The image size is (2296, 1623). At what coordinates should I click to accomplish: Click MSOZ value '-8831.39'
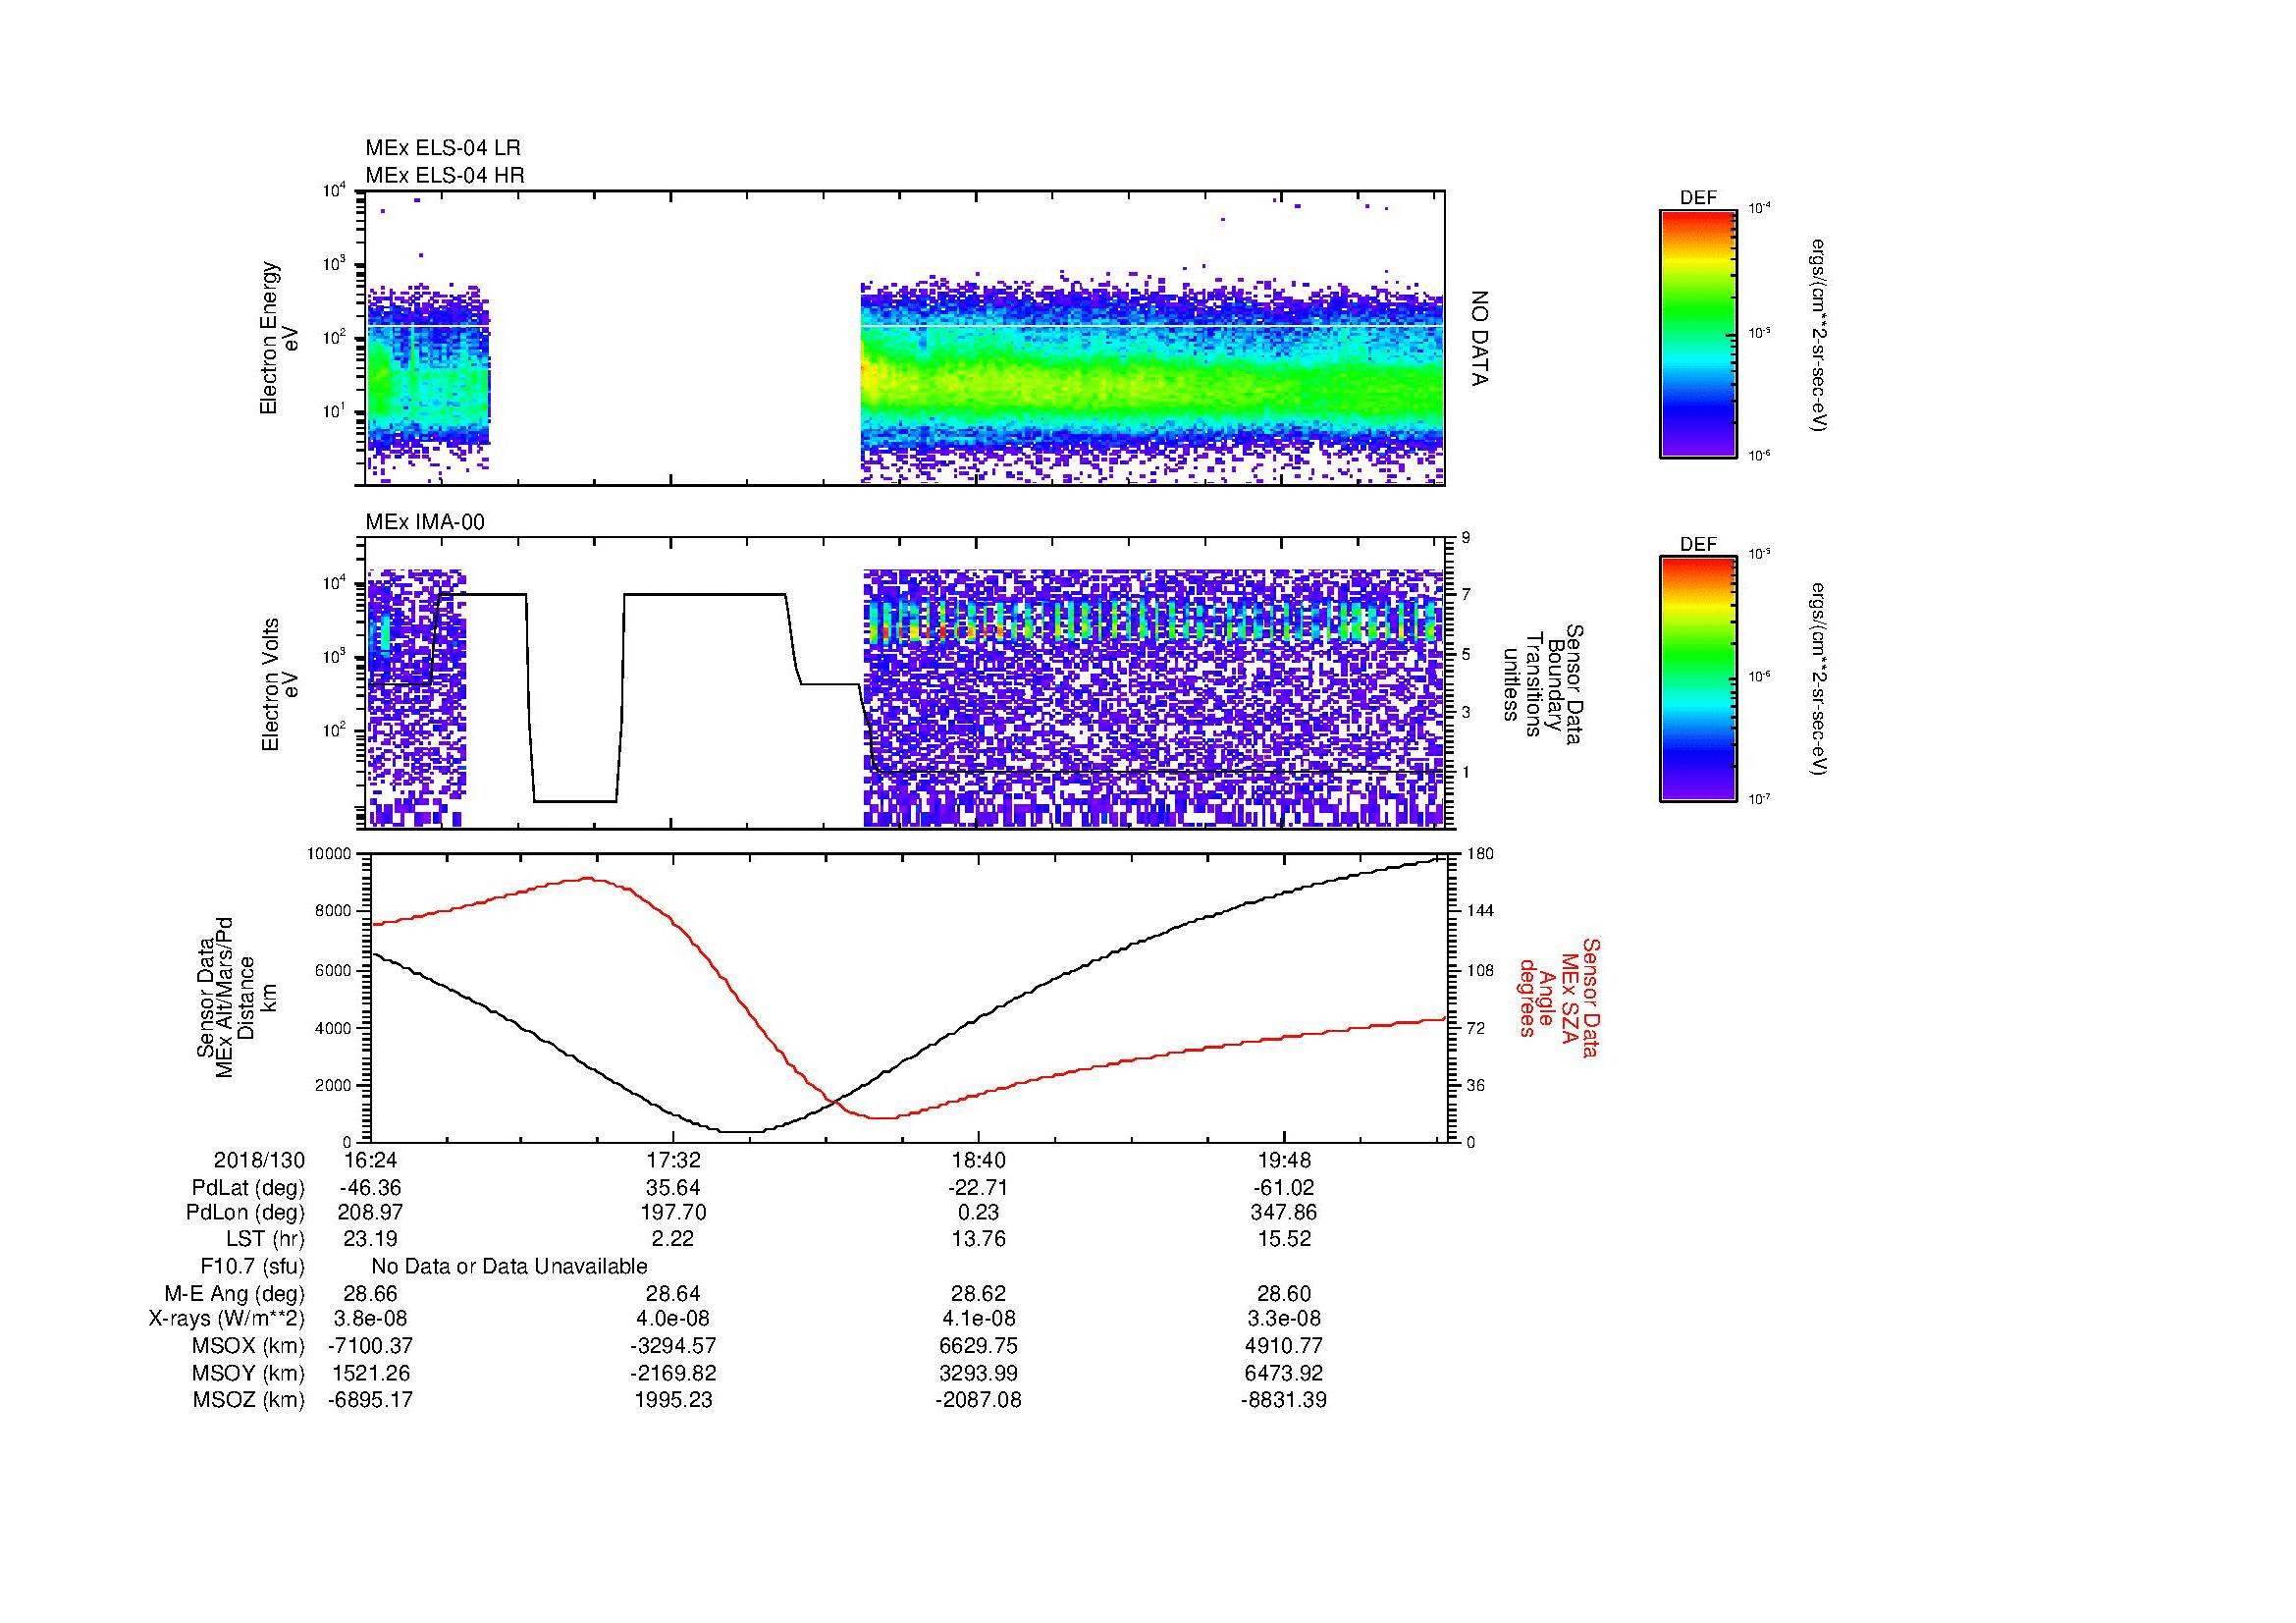(1284, 1400)
